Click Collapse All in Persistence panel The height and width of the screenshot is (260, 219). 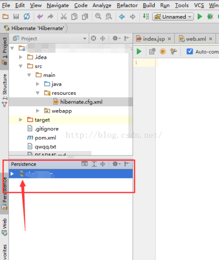(103, 164)
